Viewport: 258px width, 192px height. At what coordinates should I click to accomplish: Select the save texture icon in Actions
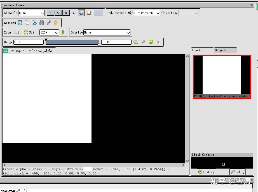[x=20, y=23]
